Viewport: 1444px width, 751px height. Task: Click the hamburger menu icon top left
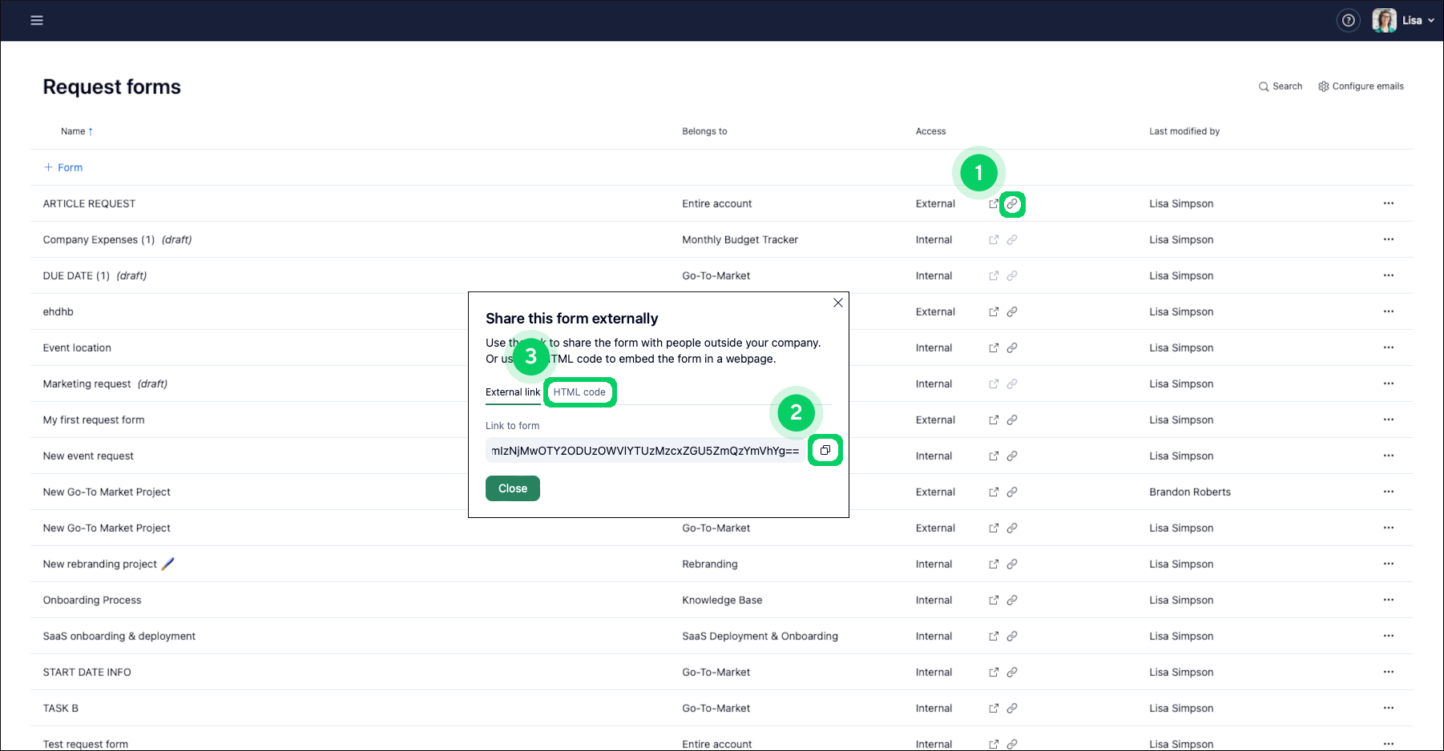(37, 20)
